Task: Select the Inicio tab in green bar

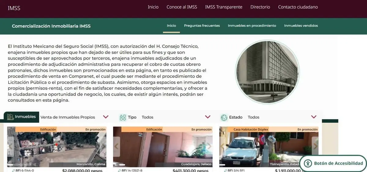Action: coord(171,26)
